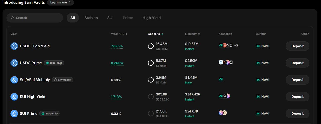Click the $10.87M liquidity value

(x=192, y=44)
